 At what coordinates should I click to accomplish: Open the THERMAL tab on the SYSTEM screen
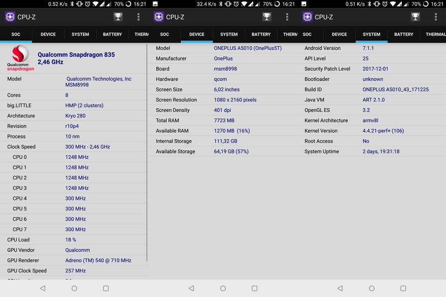point(435,35)
